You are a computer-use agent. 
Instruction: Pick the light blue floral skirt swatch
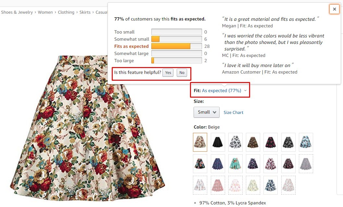(306, 142)
